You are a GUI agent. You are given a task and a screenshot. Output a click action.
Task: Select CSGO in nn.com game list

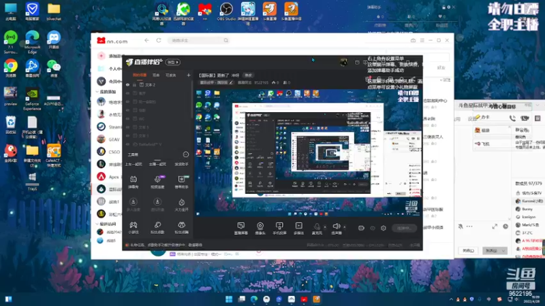click(108, 152)
